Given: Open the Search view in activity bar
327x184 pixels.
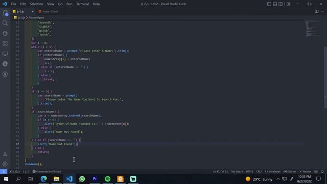Looking at the screenshot, I should click(5, 23).
